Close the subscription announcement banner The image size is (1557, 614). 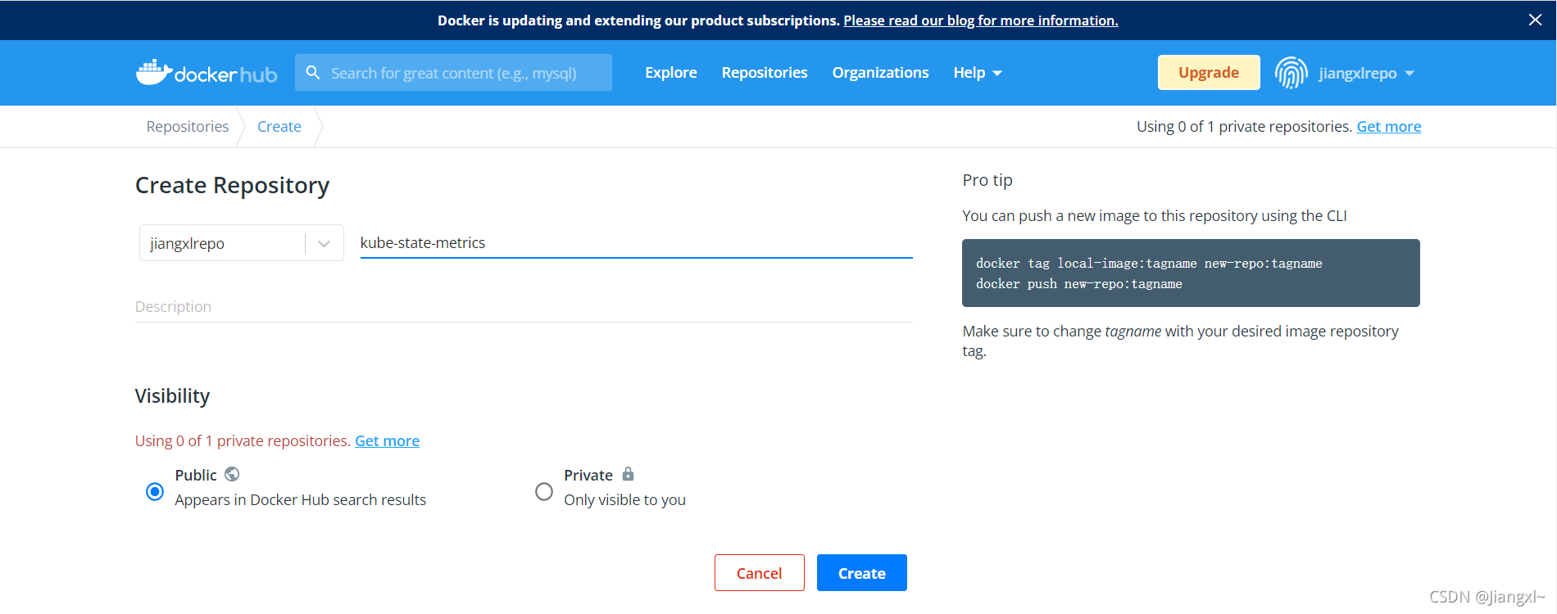point(1535,20)
